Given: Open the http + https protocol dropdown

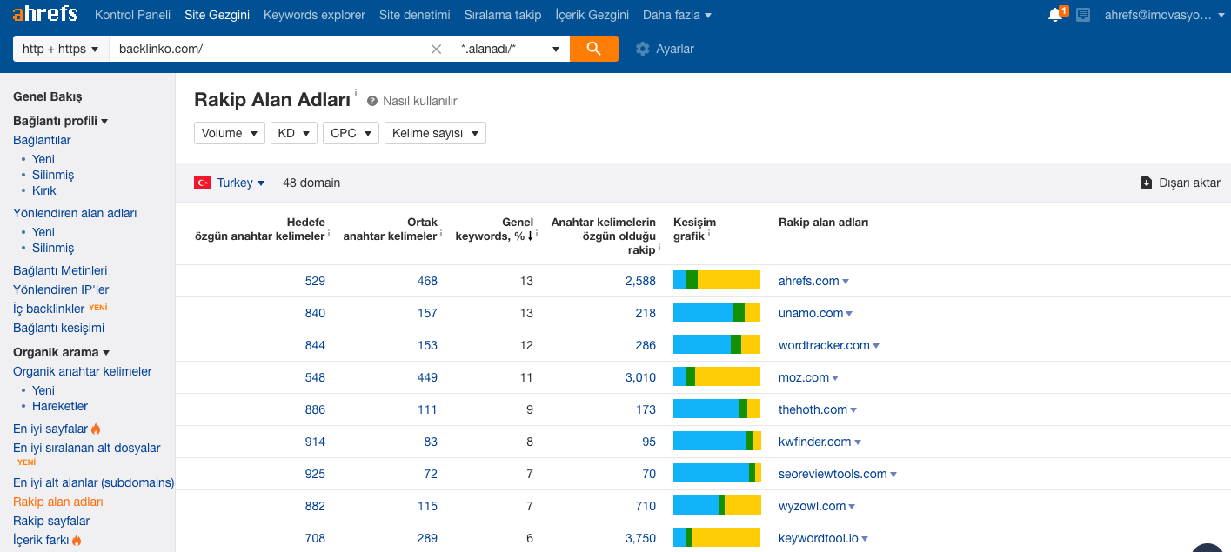Looking at the screenshot, I should click(60, 49).
